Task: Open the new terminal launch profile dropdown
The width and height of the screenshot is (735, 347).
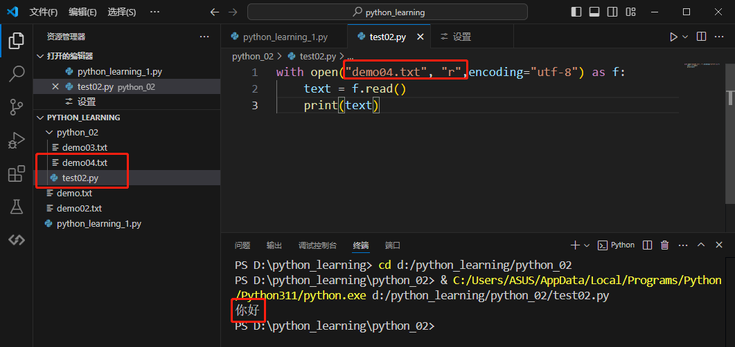Action: tap(586, 245)
